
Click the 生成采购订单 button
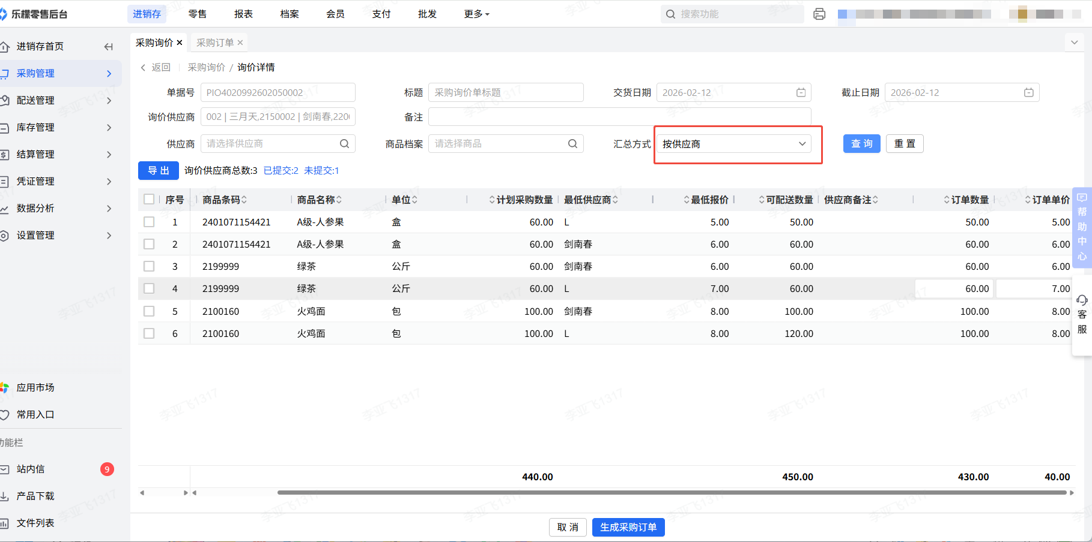[628, 527]
